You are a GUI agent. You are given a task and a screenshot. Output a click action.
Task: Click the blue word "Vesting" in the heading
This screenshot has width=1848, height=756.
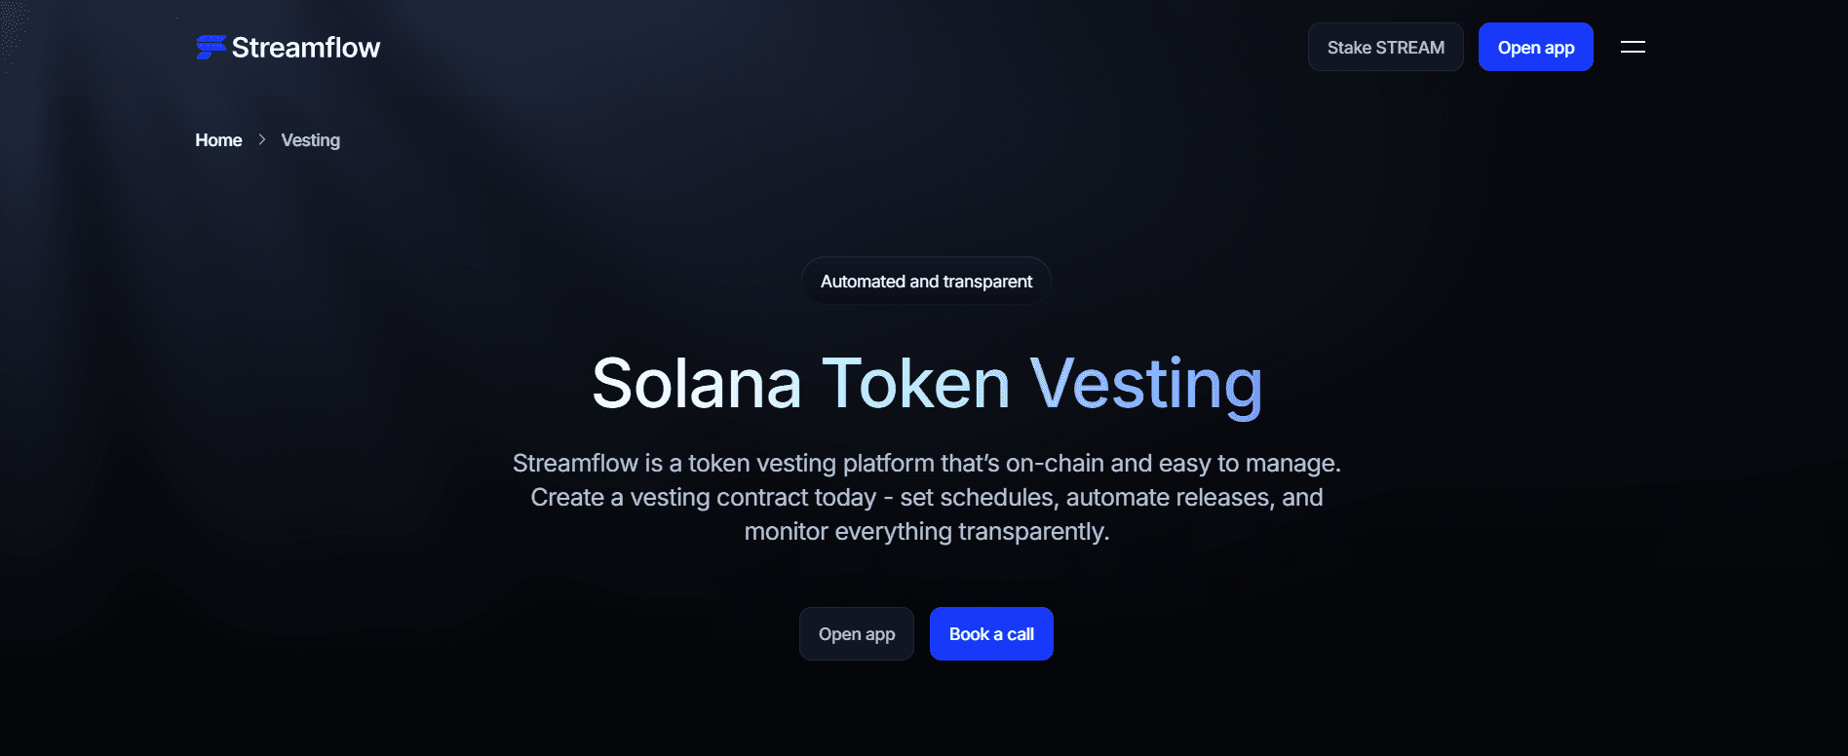coord(1147,383)
